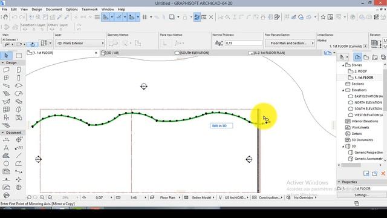Show View Map in Navigator
The height and width of the screenshot is (218, 387).
(x=366, y=57)
